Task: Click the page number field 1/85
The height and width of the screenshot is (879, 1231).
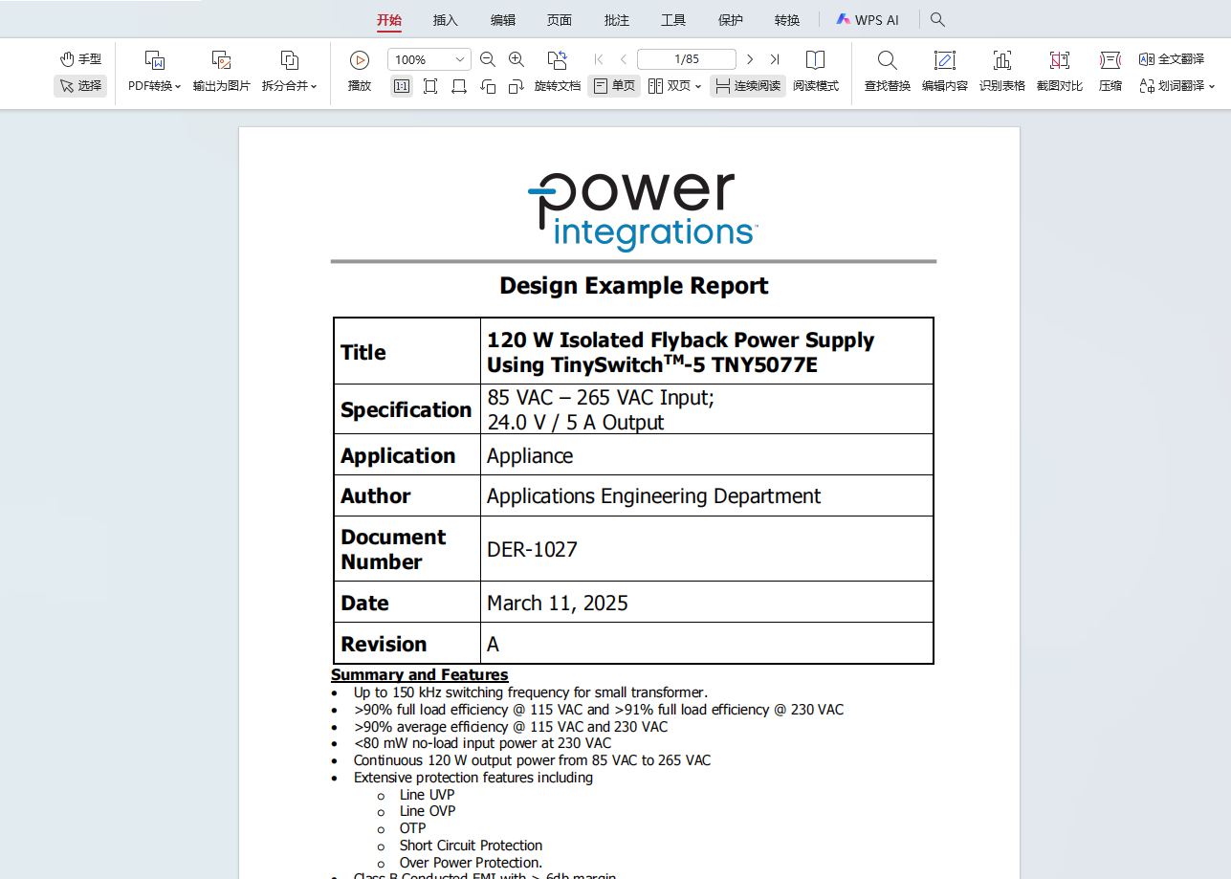Action: 687,59
